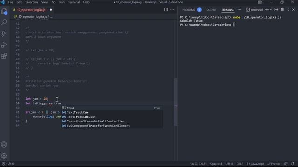Click Prettier status bar item
The width and height of the screenshot is (298, 167).
click(x=274, y=164)
